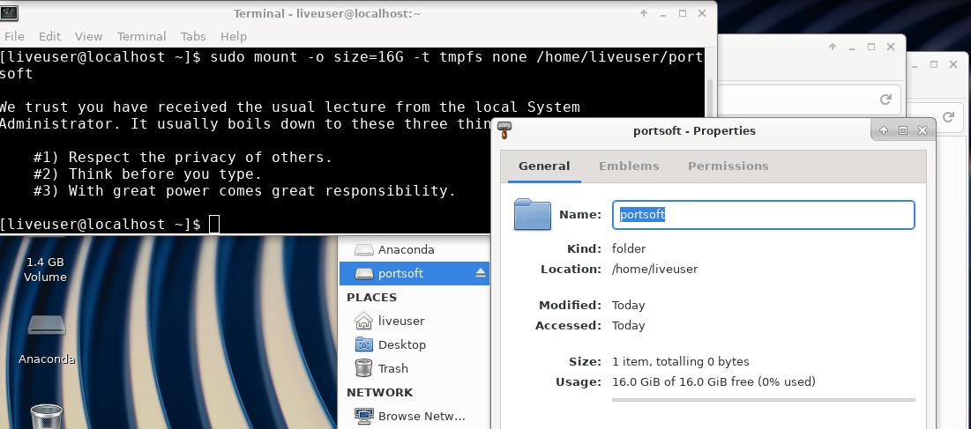Screen dimensions: 971x429
Task: Click the Location value /home/liveuser
Action: [654, 270]
